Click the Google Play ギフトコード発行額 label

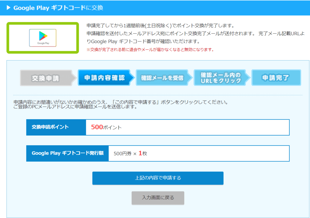[68, 153]
